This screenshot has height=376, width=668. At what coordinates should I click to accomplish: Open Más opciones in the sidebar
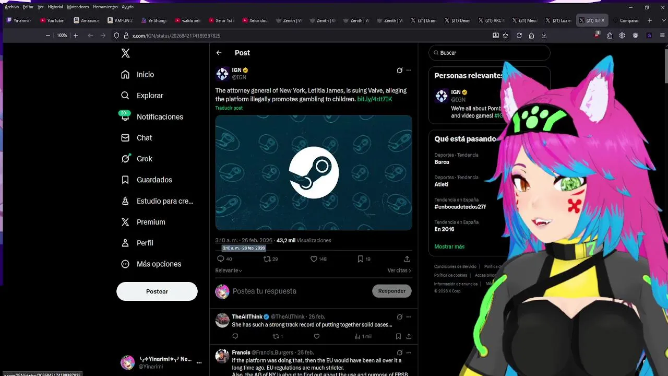151,264
